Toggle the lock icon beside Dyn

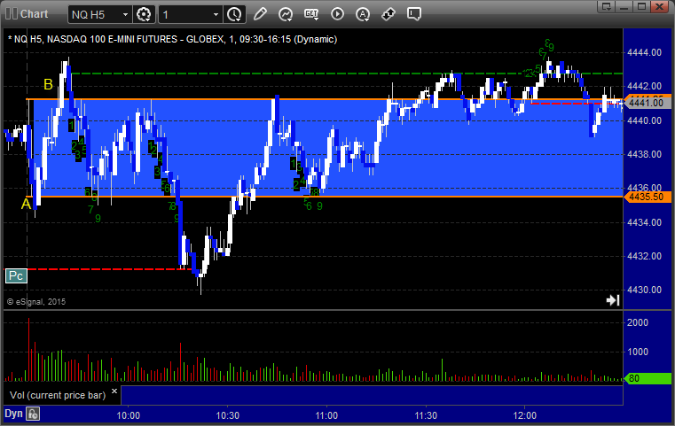point(33,414)
